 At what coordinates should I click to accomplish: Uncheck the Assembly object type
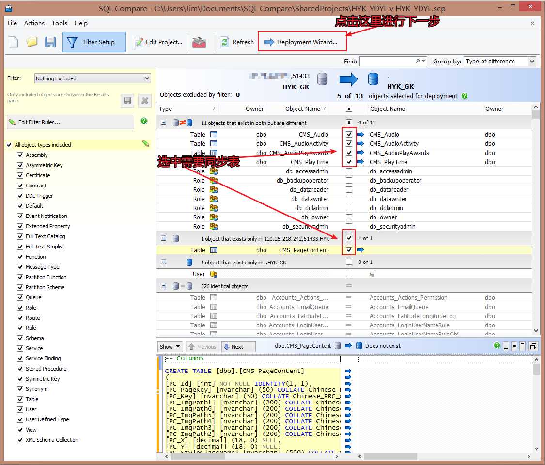tap(20, 155)
